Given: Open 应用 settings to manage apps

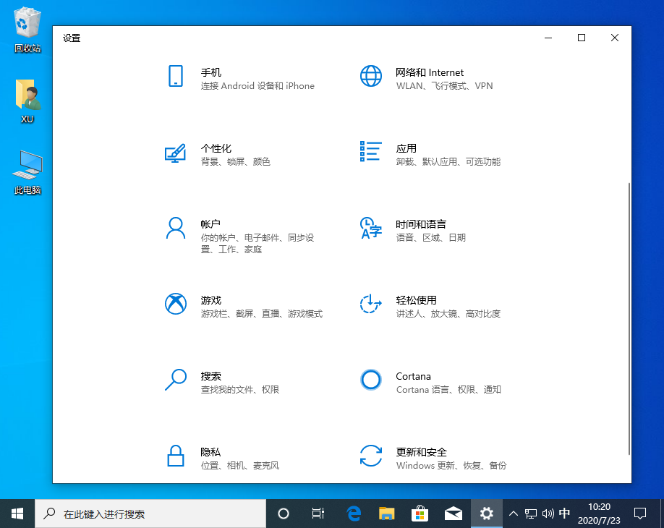Looking at the screenshot, I should 407,148.
